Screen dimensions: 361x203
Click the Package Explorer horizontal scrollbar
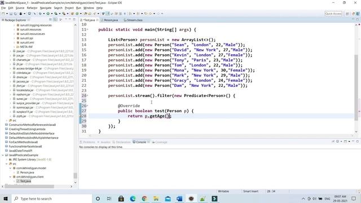[30, 187]
